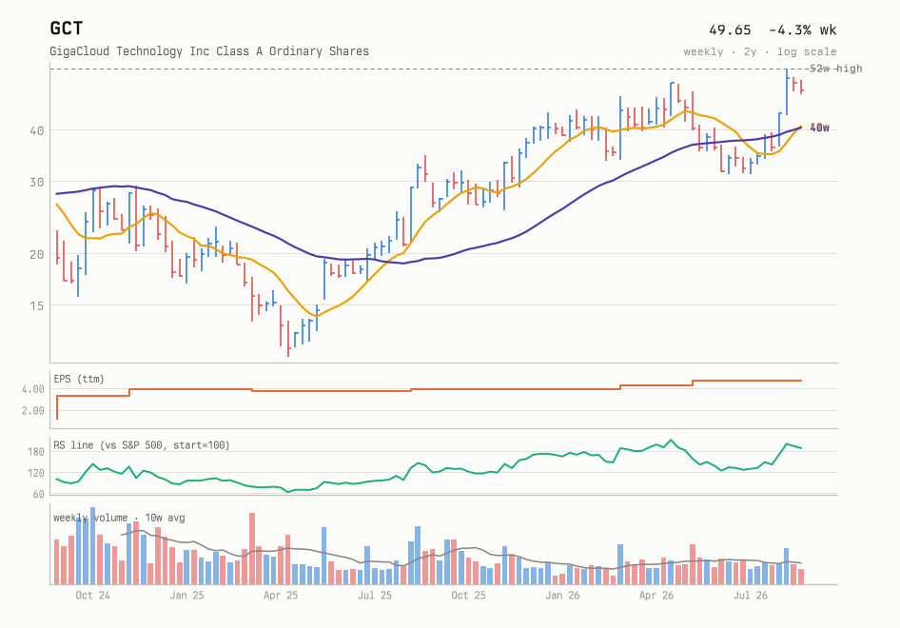This screenshot has width=900, height=628.
Task: Click the price axis label 40
Action: point(37,131)
